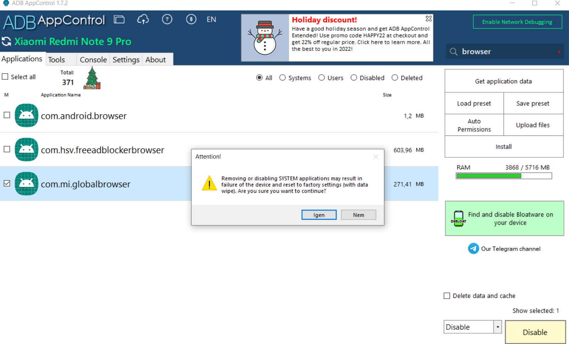Click Enable Network Debugging button
The height and width of the screenshot is (344, 569).
(x=517, y=22)
